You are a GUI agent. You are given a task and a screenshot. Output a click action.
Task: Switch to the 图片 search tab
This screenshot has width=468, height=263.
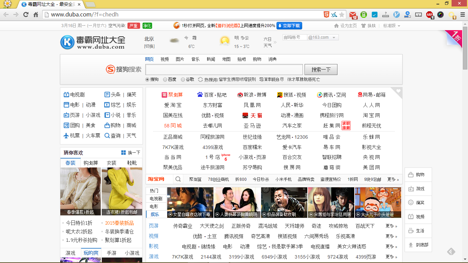180,59
